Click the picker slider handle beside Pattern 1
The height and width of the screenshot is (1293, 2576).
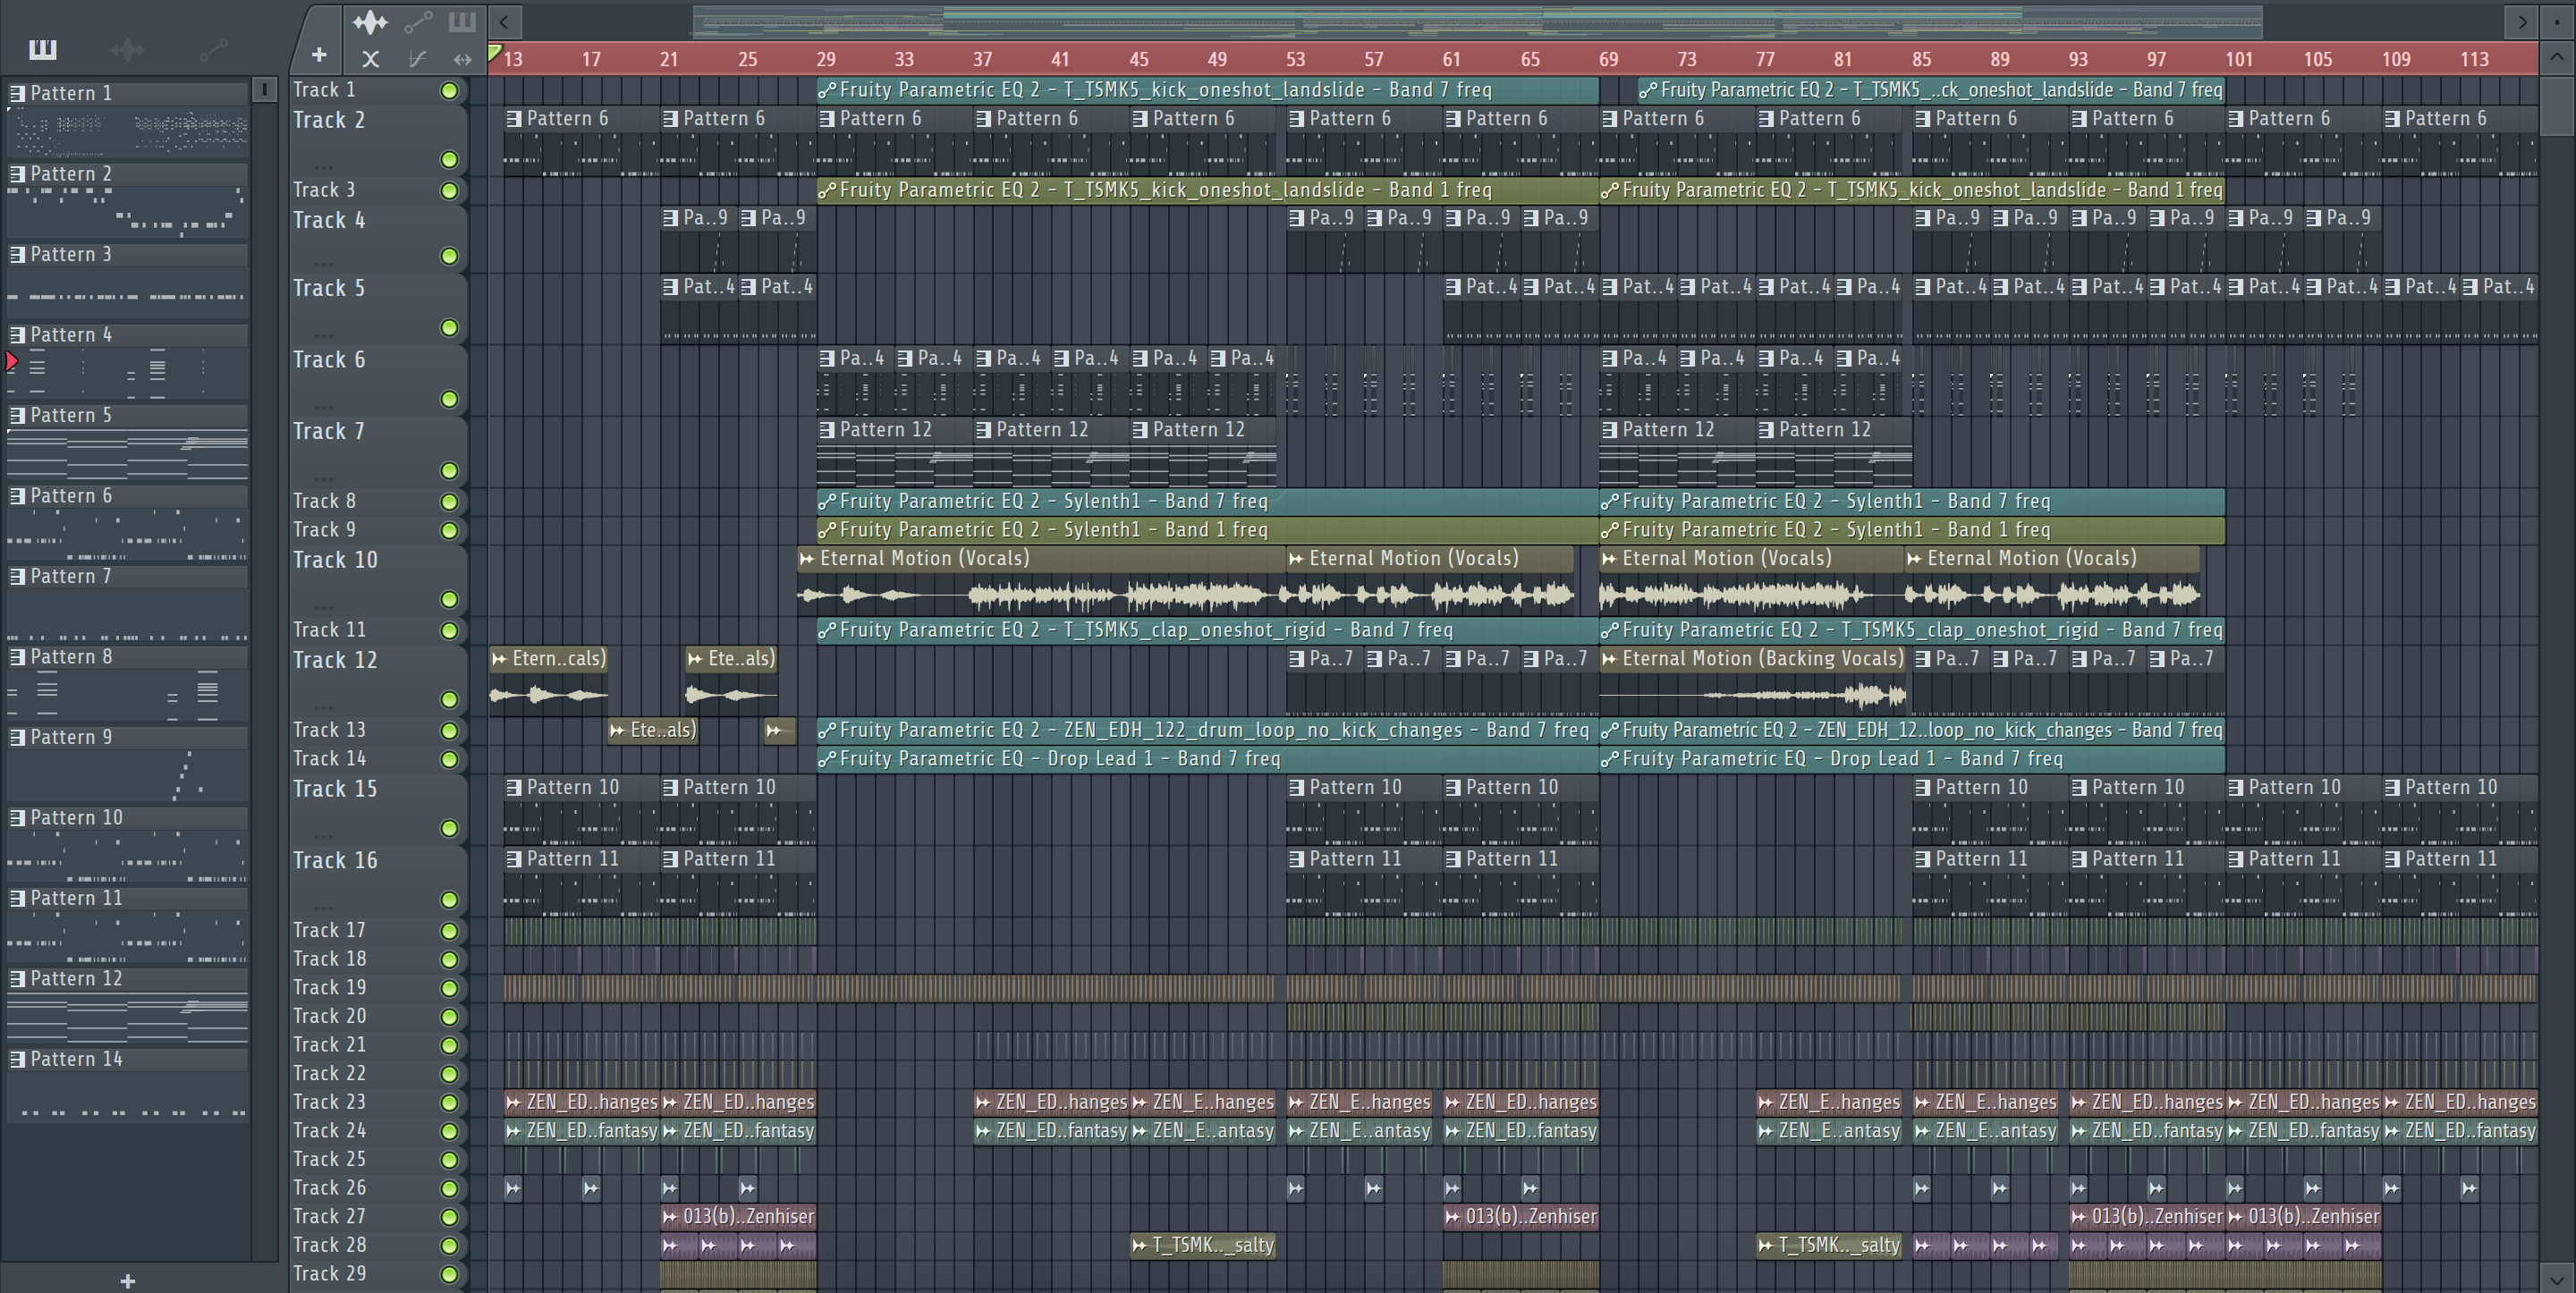(264, 90)
